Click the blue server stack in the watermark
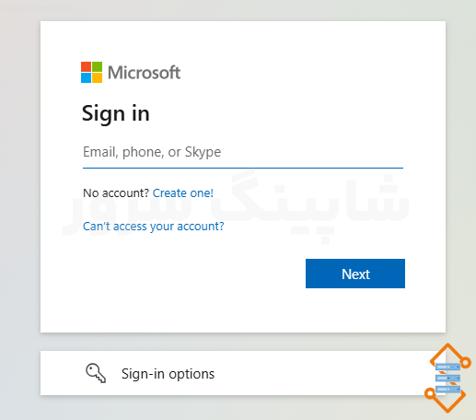476x420 pixels. pyautogui.click(x=447, y=378)
